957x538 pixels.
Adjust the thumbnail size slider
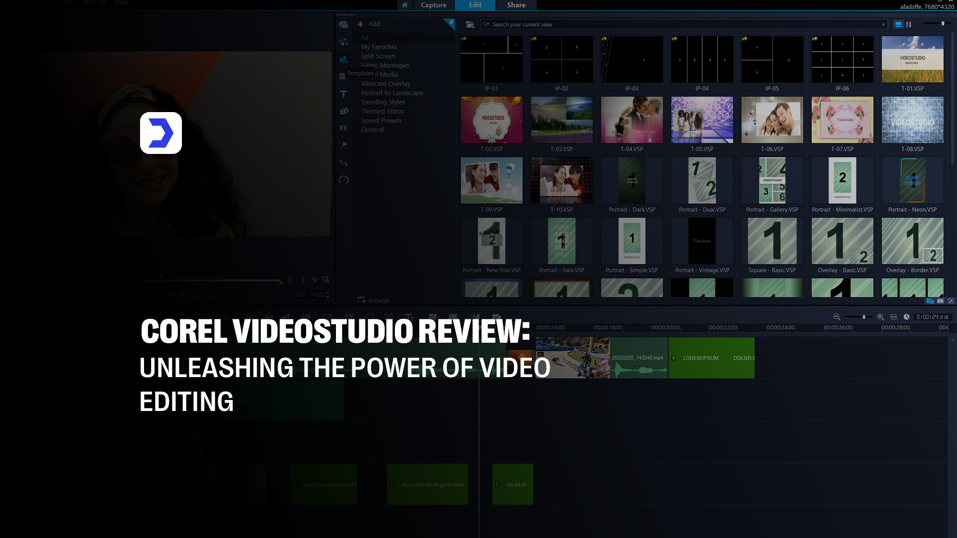tap(943, 24)
